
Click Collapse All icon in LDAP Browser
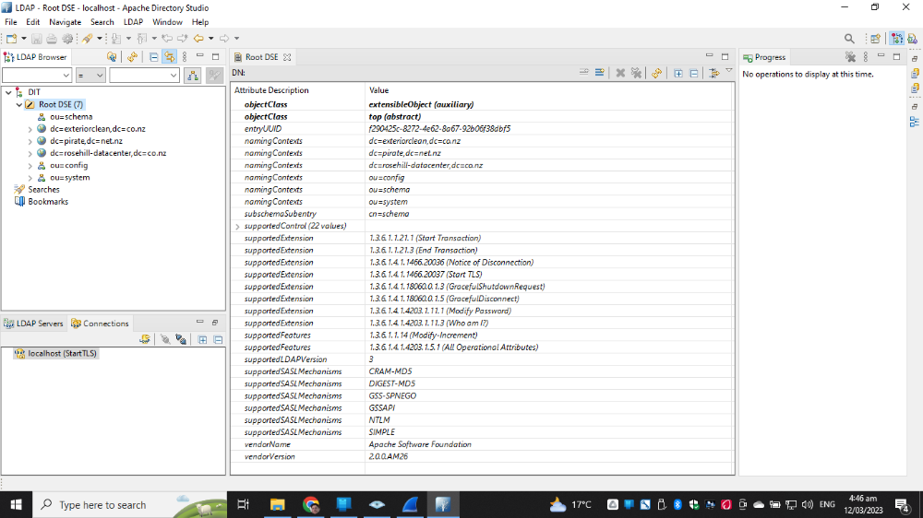point(153,56)
